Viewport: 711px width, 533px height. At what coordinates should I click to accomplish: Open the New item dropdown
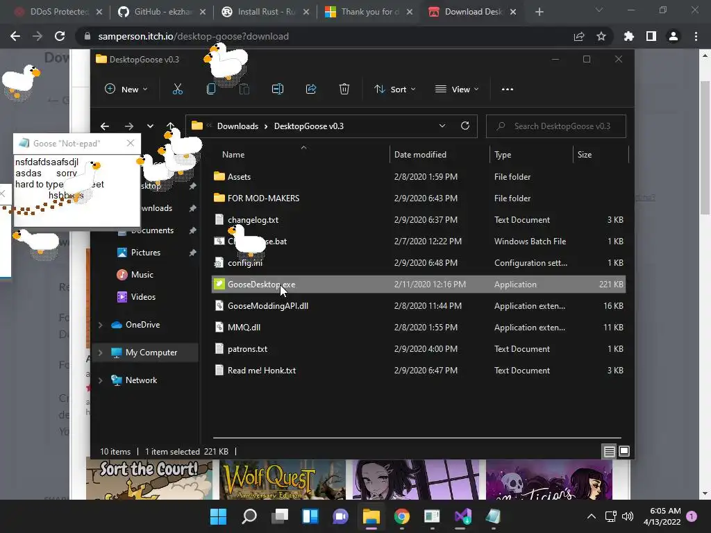(x=126, y=90)
